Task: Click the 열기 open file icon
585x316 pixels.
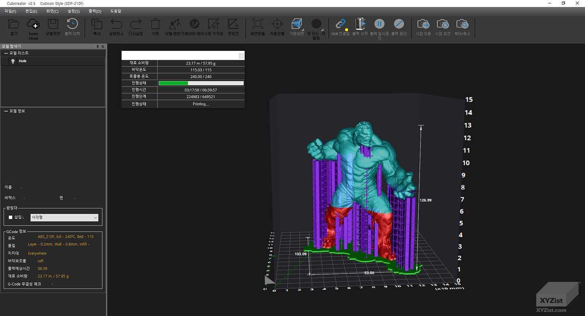Action: [x=14, y=24]
